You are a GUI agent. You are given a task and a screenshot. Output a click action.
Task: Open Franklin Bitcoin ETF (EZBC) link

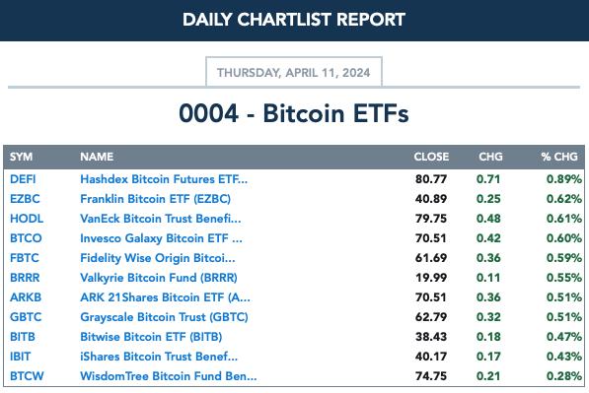tap(156, 199)
